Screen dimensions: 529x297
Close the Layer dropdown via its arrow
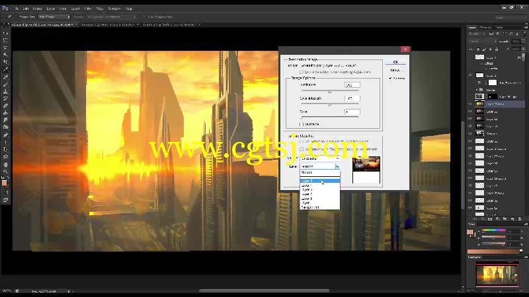[337, 166]
